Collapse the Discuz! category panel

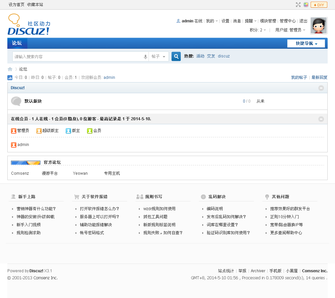321,88
